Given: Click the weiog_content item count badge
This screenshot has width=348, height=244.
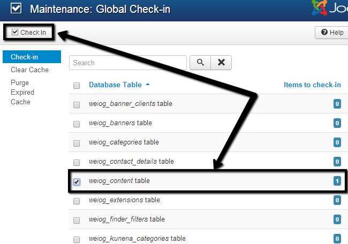Looking at the screenshot, I should pos(337,181).
